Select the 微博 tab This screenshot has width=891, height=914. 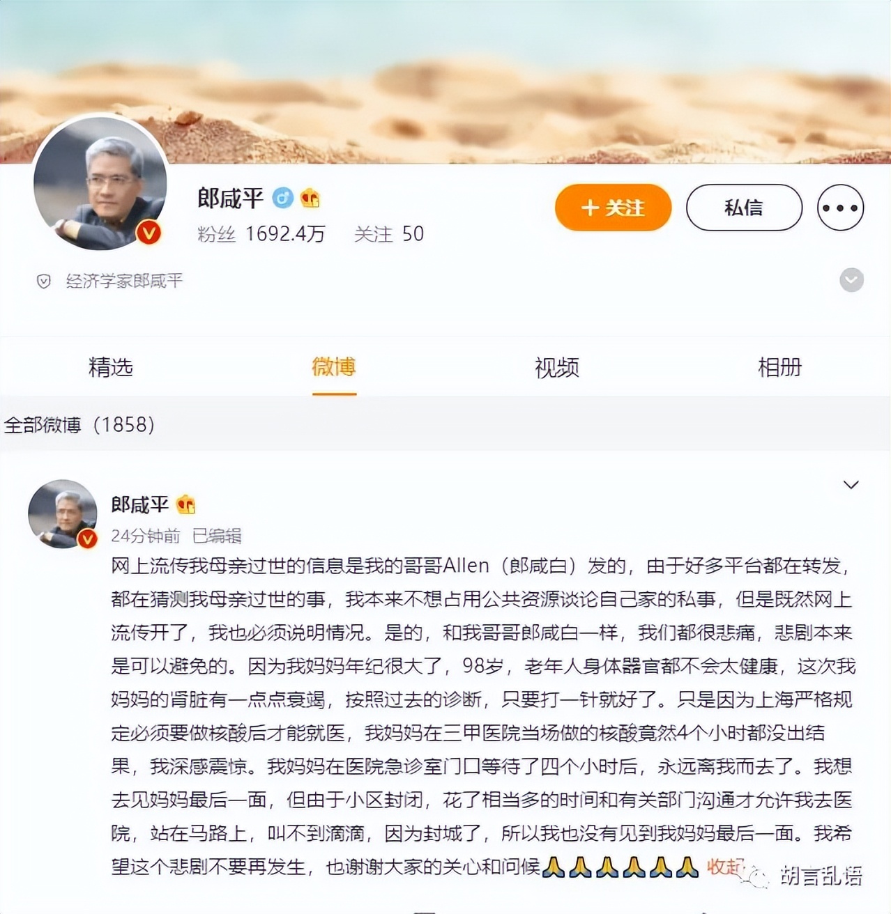tap(334, 367)
